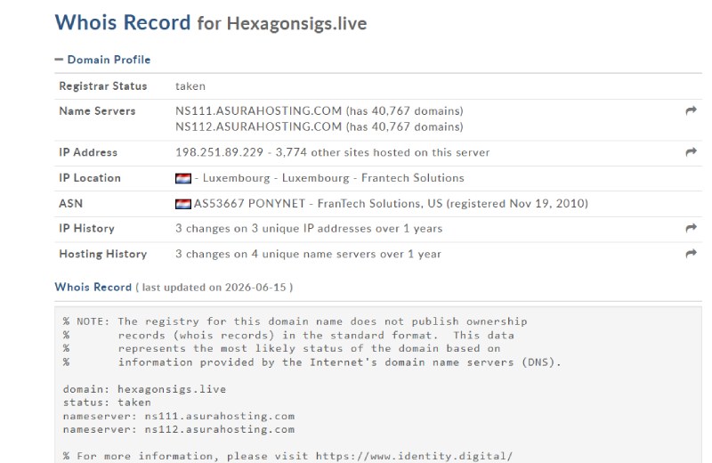Screen dimensions: 712x463
Task: Select the 'nameserver: ns111.asurahosting.com' line
Action: [179, 416]
